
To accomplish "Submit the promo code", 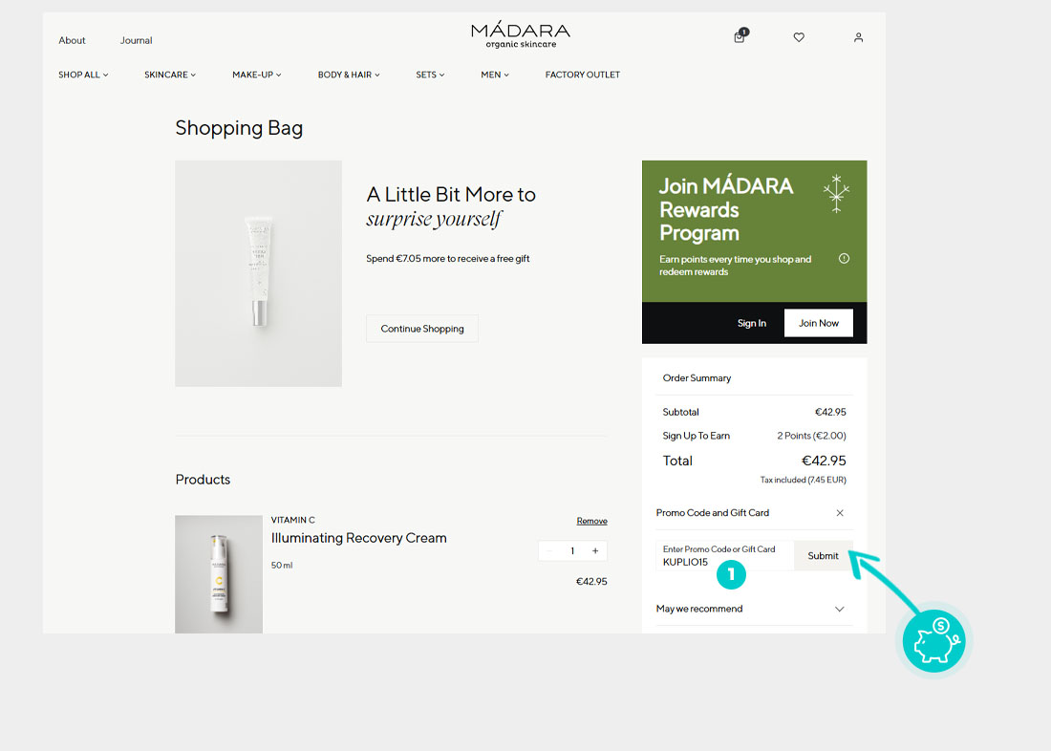I will [823, 556].
